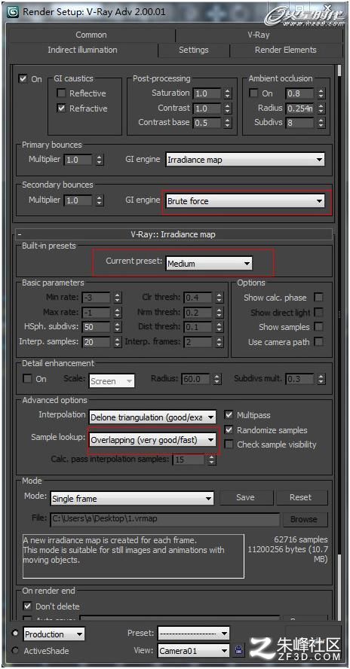Open Interpolation Delone triangulation dropdown
The image size is (350, 669).
pyautogui.click(x=152, y=417)
